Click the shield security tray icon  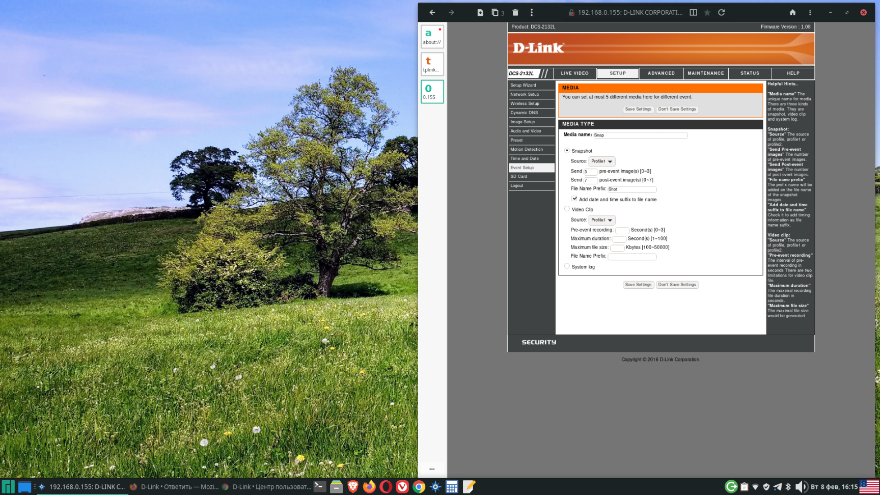(x=766, y=487)
